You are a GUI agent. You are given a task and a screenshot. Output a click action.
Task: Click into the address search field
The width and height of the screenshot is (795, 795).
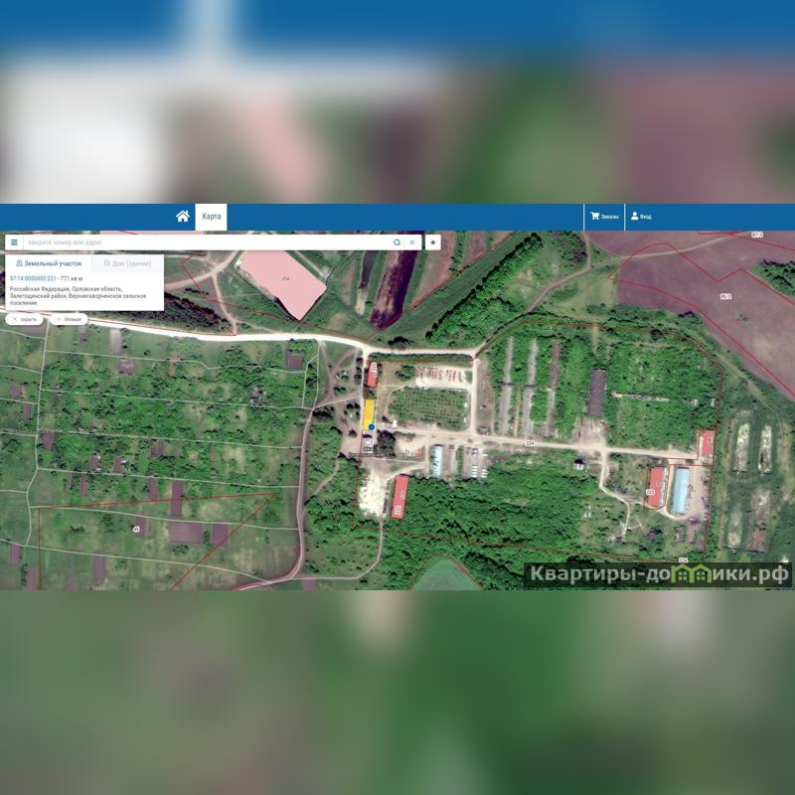pos(199,242)
